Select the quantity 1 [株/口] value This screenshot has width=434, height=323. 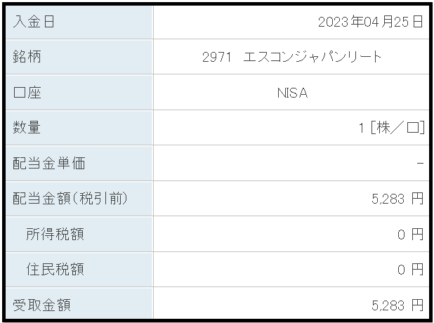(x=391, y=128)
